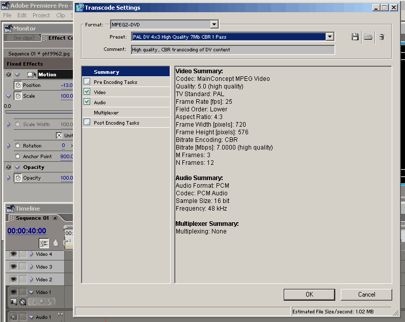Set display style for Video 1 track
Screen dimensions: 405x322
coord(14,302)
